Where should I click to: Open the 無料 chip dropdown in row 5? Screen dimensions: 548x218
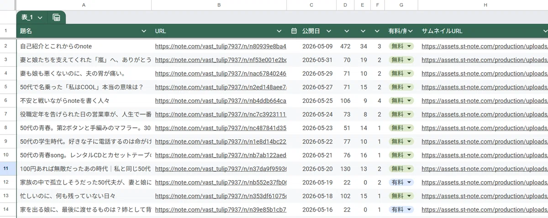pos(410,87)
